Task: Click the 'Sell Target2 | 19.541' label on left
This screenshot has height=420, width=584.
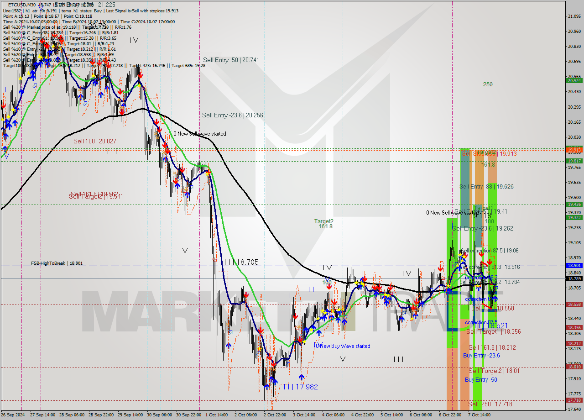Action: pos(96,197)
